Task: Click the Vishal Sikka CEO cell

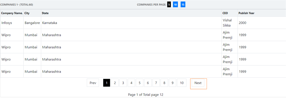Action: 230,23
